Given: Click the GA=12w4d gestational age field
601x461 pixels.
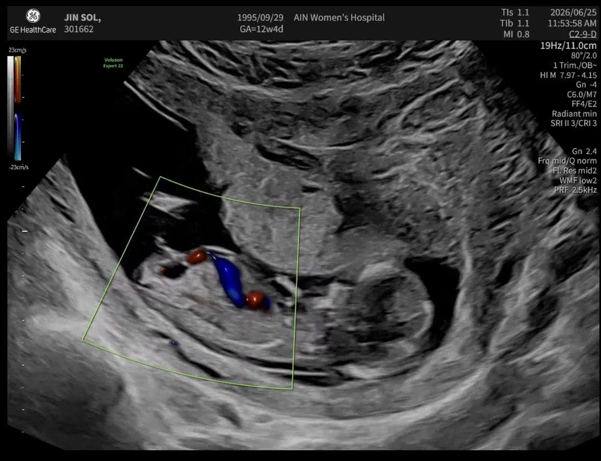Looking at the screenshot, I should 262,29.
